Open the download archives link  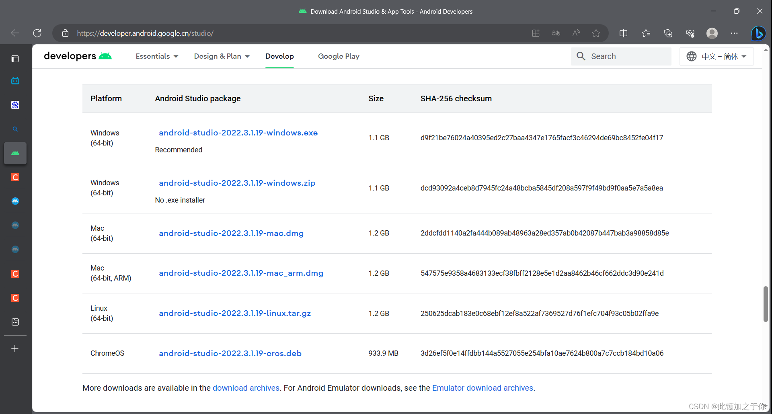[246, 388]
